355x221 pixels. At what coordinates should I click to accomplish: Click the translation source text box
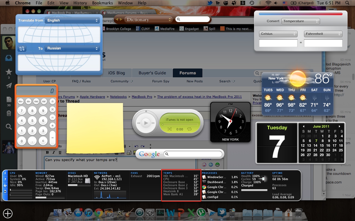(x=59, y=35)
